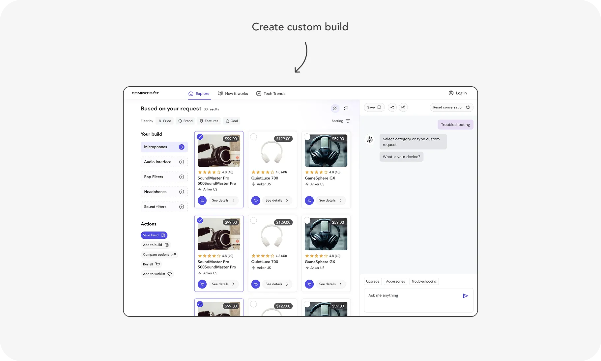Click the plus icon for Headphones
This screenshot has height=361, width=601.
[182, 192]
